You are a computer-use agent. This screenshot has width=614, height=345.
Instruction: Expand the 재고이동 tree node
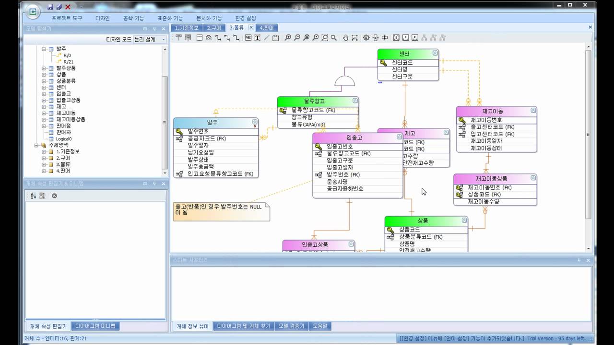coord(44,113)
